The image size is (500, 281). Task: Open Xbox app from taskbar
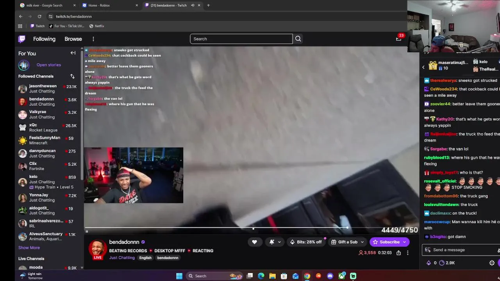(x=342, y=276)
